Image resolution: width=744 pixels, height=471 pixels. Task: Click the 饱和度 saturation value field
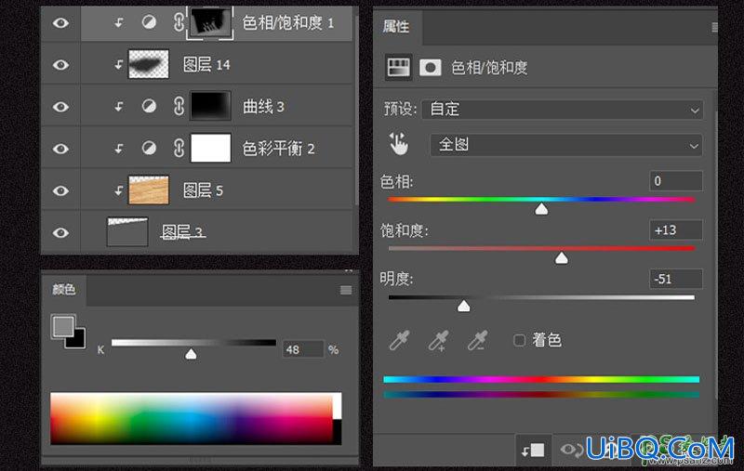click(676, 230)
